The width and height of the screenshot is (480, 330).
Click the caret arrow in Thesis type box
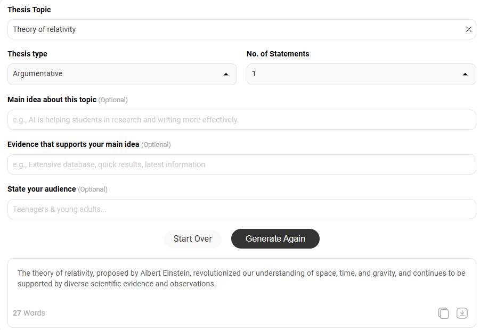coord(226,75)
